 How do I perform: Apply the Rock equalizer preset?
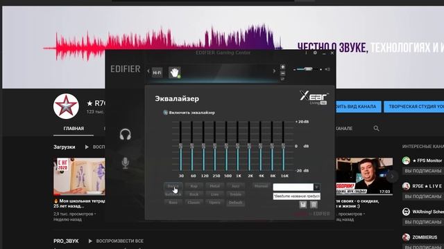(194, 194)
